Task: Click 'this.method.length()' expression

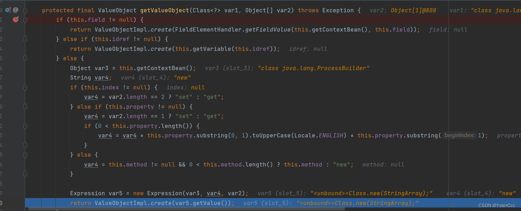Action: coord(238,164)
